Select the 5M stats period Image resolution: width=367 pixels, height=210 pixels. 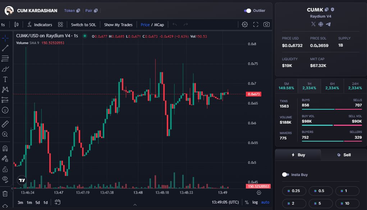click(x=286, y=86)
